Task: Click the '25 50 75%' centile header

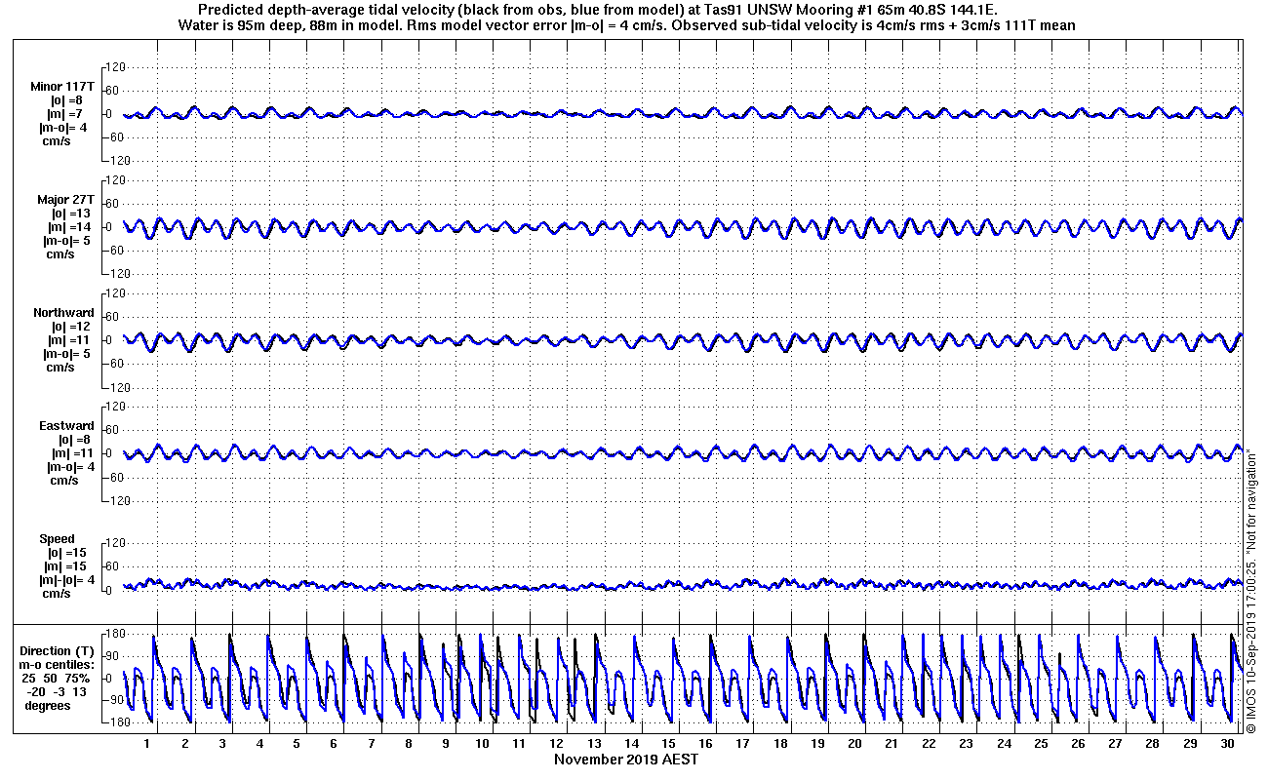Action: (x=56, y=678)
